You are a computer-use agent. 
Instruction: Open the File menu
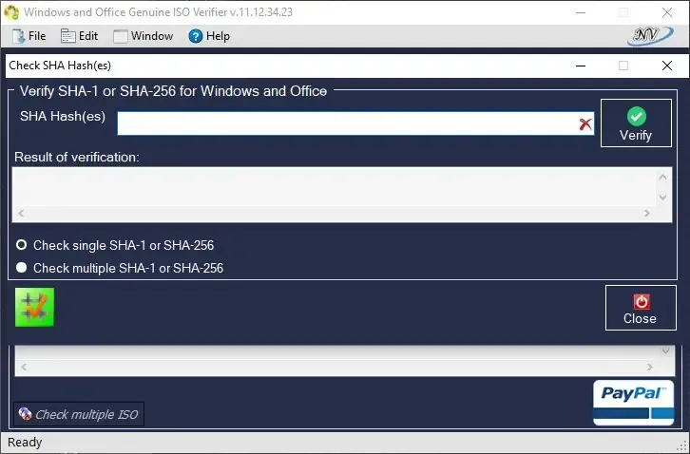click(29, 36)
